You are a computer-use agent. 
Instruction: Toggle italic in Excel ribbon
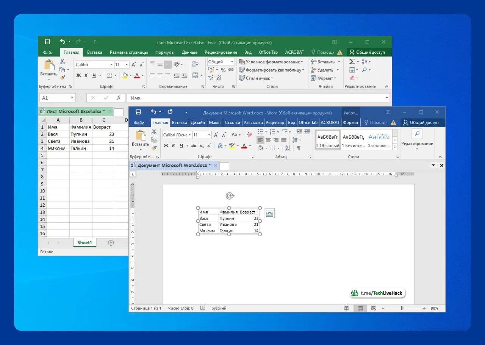coord(86,75)
